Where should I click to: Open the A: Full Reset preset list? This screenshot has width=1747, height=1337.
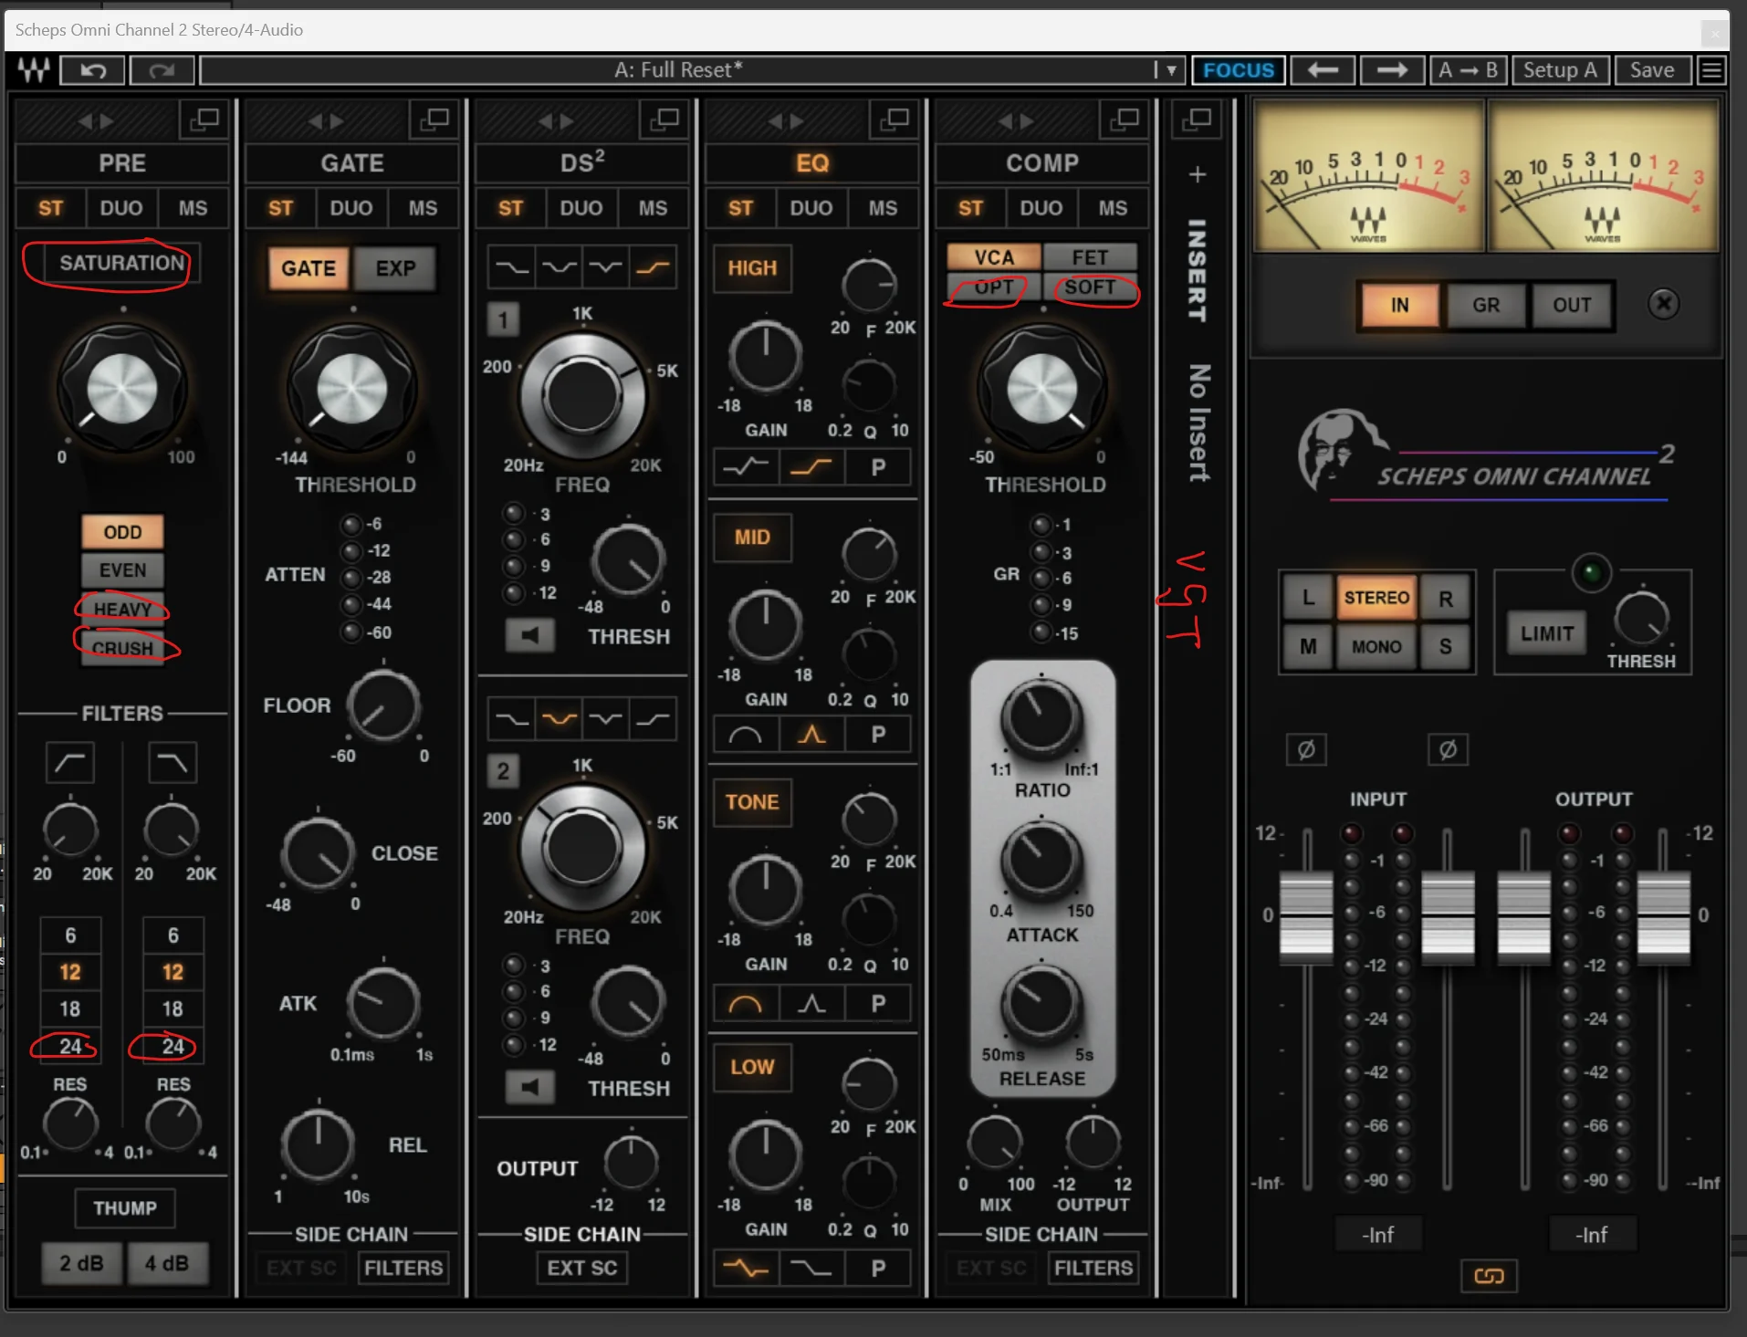679,70
